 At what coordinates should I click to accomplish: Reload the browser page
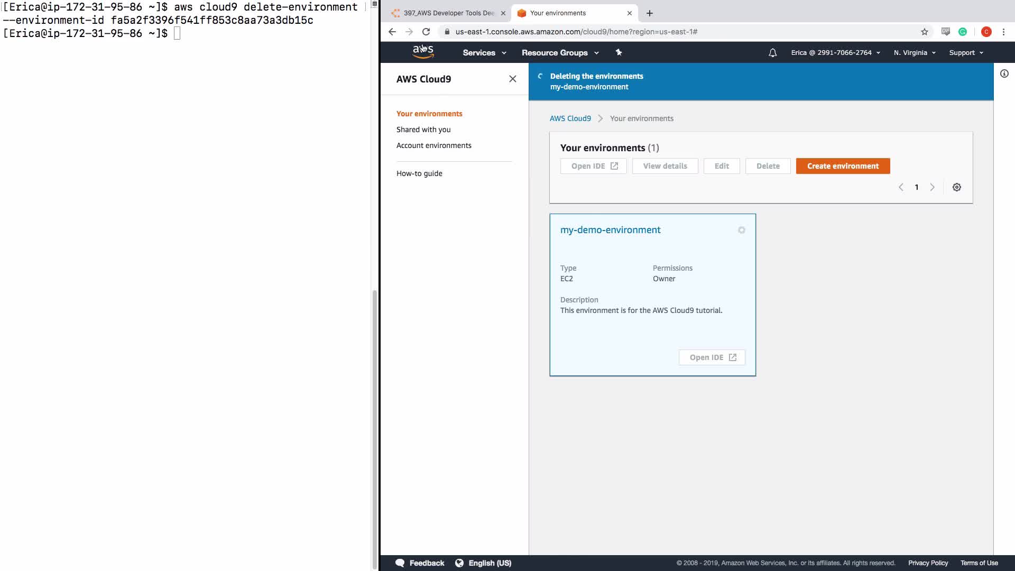tap(426, 32)
